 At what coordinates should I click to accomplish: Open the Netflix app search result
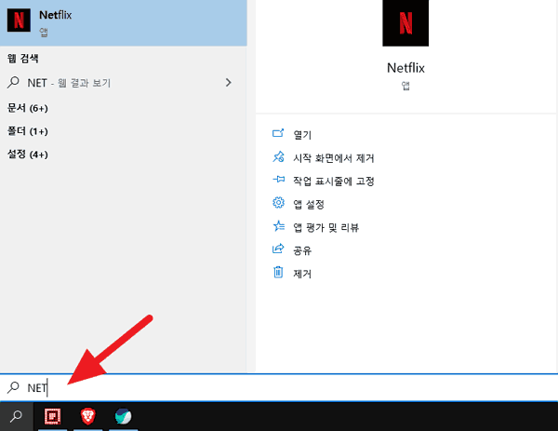(124, 22)
